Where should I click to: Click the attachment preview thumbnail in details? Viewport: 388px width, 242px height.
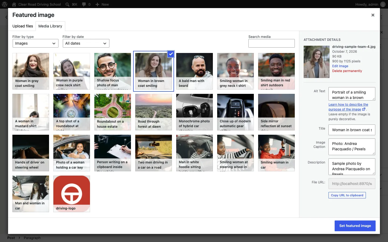click(317, 62)
